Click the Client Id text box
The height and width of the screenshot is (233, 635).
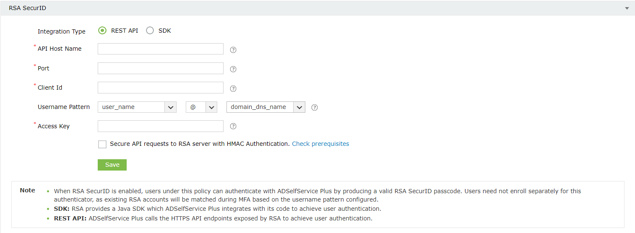pyautogui.click(x=161, y=88)
